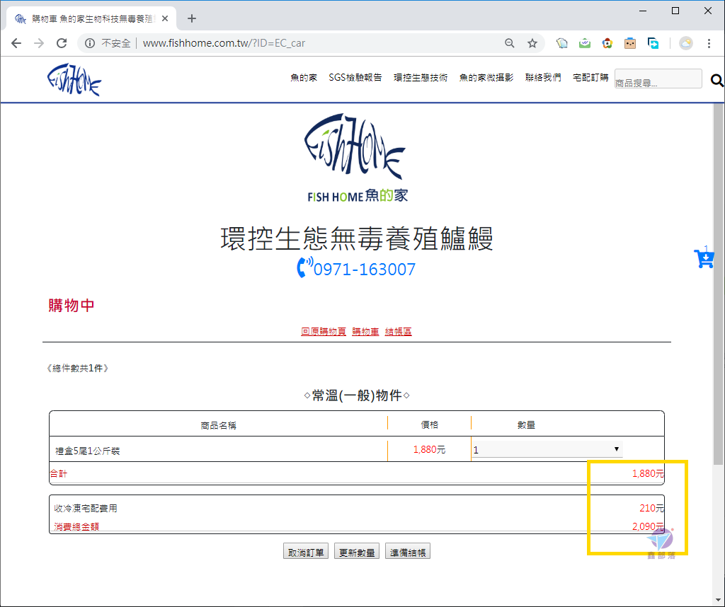Focus the 商品搜尋 search field

click(x=658, y=79)
